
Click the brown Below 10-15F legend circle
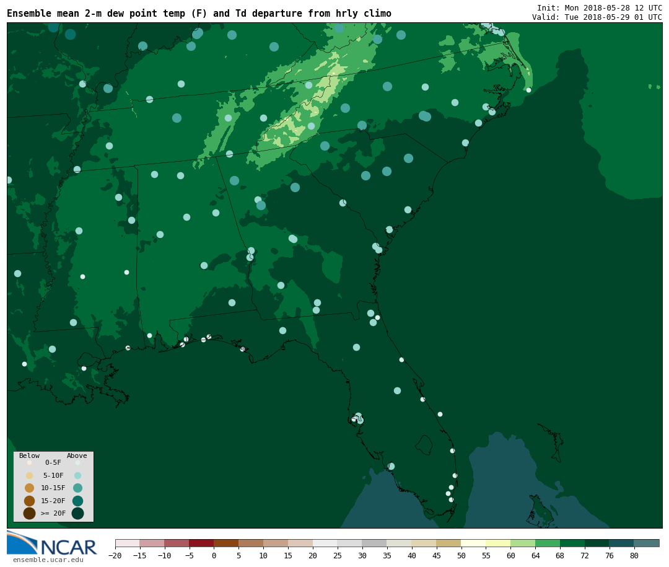(x=30, y=488)
